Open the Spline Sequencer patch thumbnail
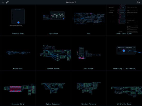 tap(53, 88)
